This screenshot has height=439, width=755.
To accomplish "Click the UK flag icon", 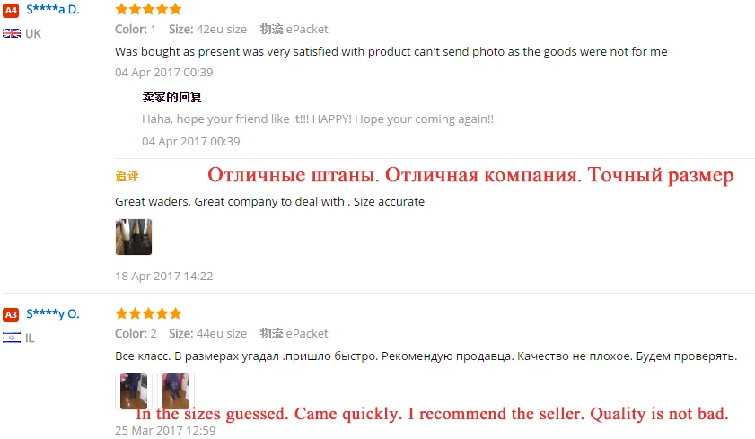I will point(12,33).
